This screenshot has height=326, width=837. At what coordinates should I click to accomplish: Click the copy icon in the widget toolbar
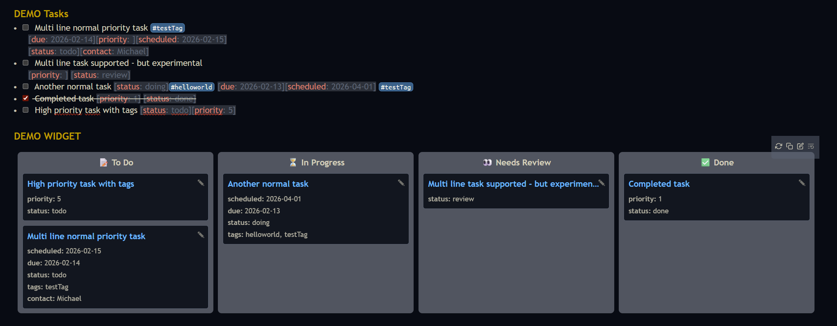point(789,146)
